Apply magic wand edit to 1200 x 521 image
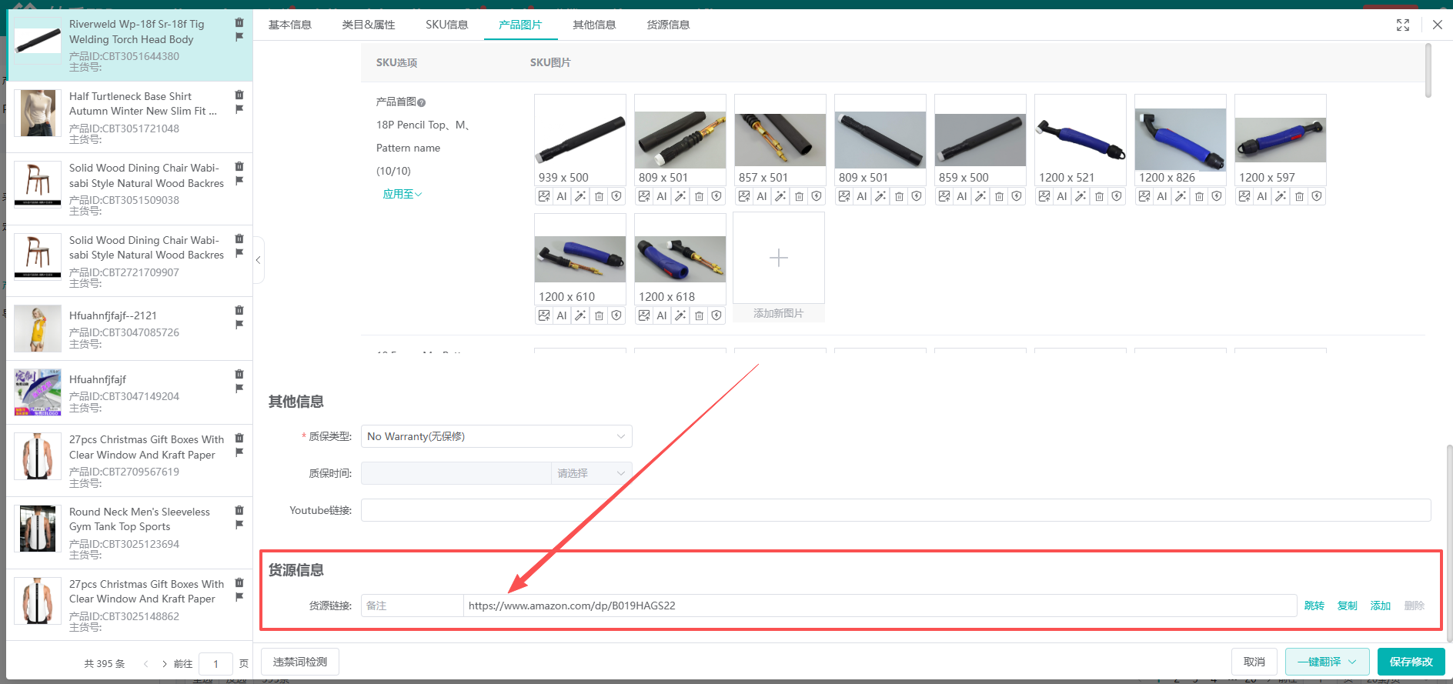The width and height of the screenshot is (1453, 684). point(1081,196)
